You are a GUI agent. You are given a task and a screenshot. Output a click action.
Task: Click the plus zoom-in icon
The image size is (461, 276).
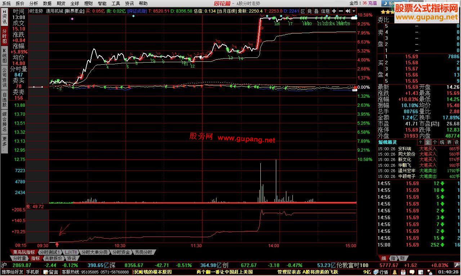(334, 11)
